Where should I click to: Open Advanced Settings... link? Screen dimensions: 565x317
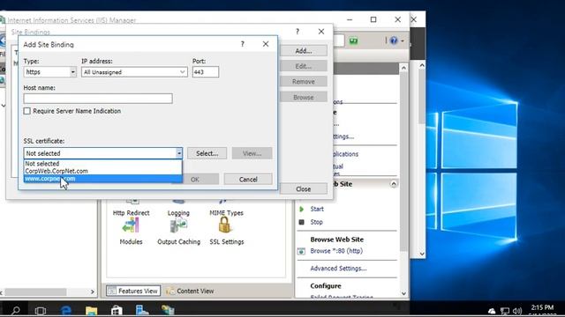(338, 269)
